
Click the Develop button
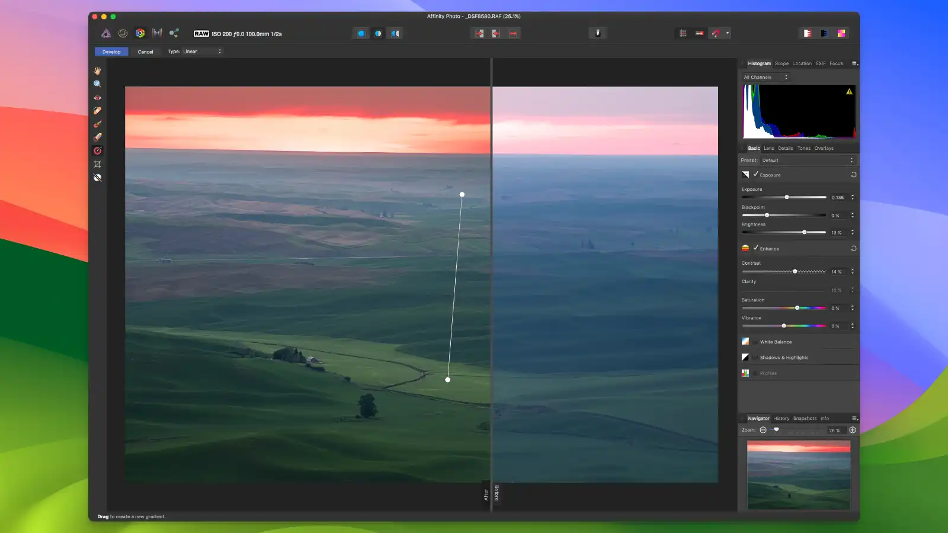click(x=111, y=52)
